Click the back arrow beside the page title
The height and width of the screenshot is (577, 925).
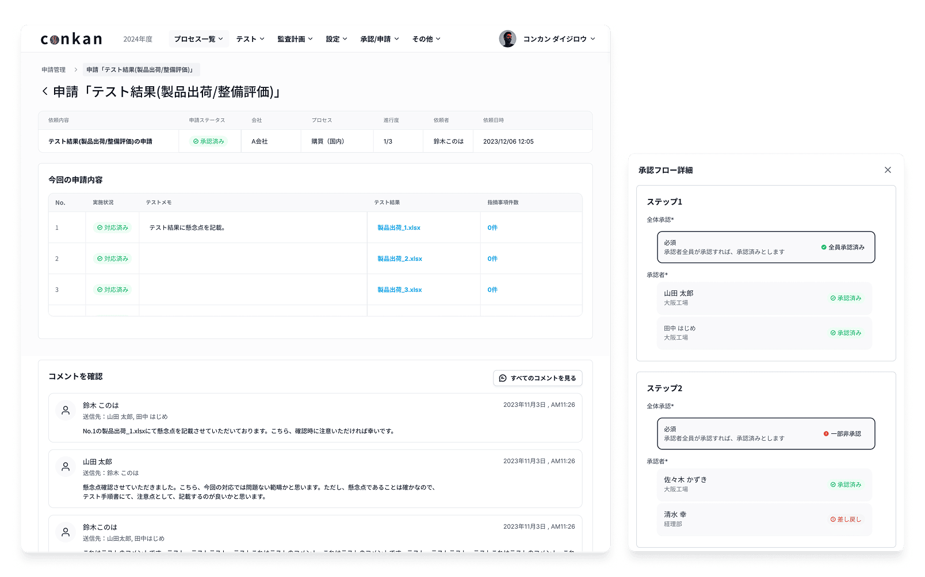(45, 91)
